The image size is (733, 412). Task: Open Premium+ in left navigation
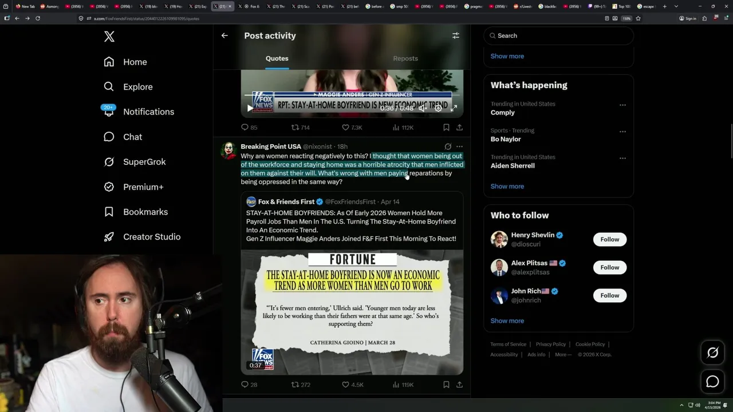(133, 187)
